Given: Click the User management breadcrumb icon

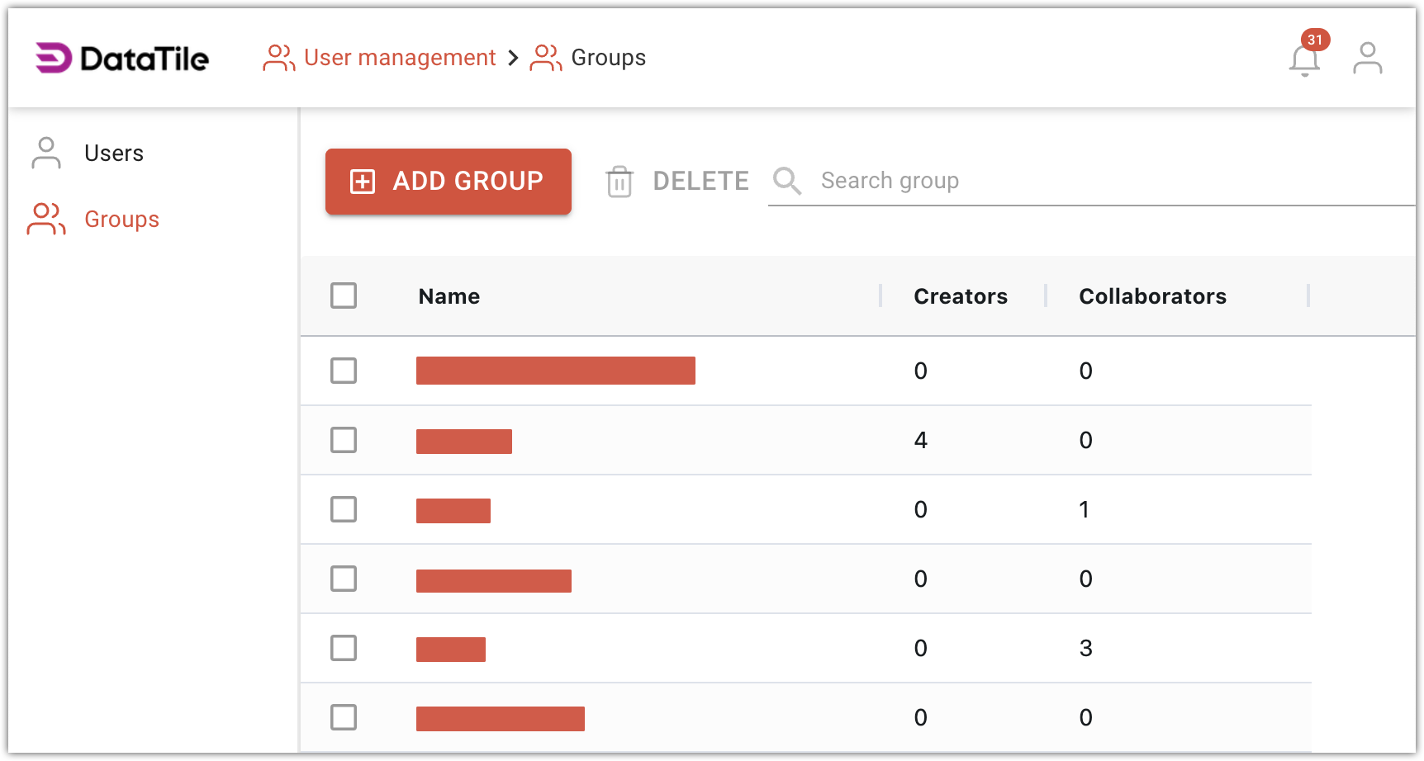Looking at the screenshot, I should 279,58.
